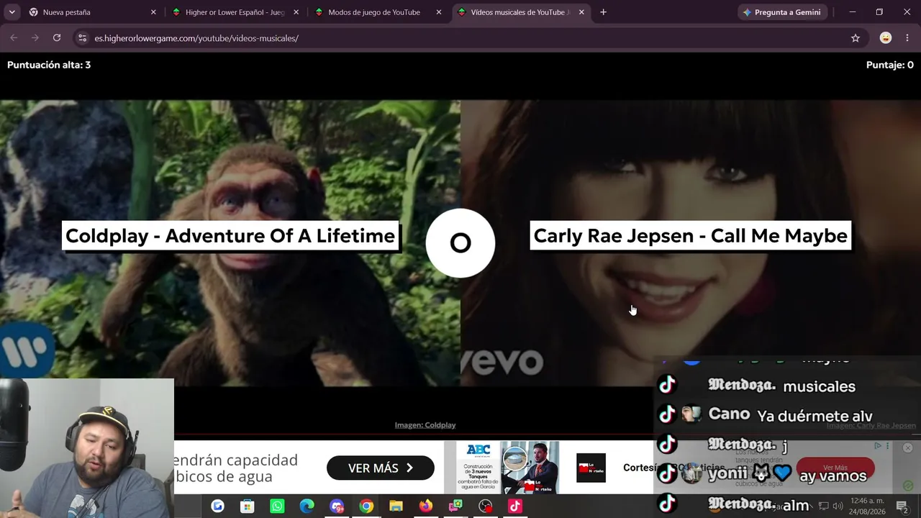Open the volume control in system tray
Viewport: 921px width, 518px height.
click(x=838, y=506)
